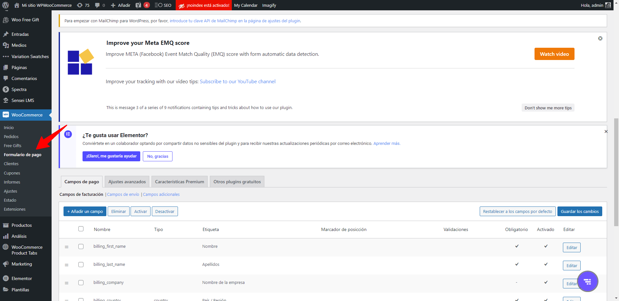Open the Páginas icon in sidebar

(x=6, y=67)
